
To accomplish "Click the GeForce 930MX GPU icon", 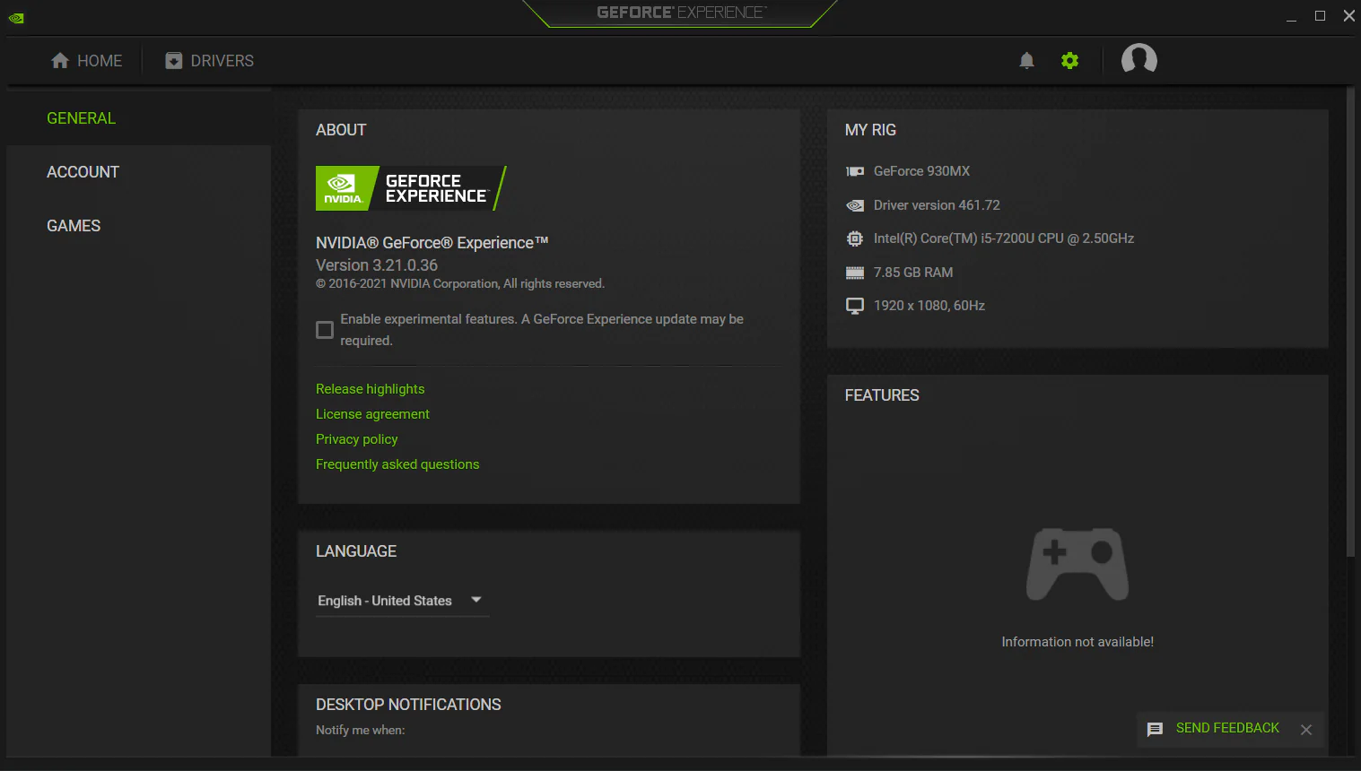I will click(855, 171).
